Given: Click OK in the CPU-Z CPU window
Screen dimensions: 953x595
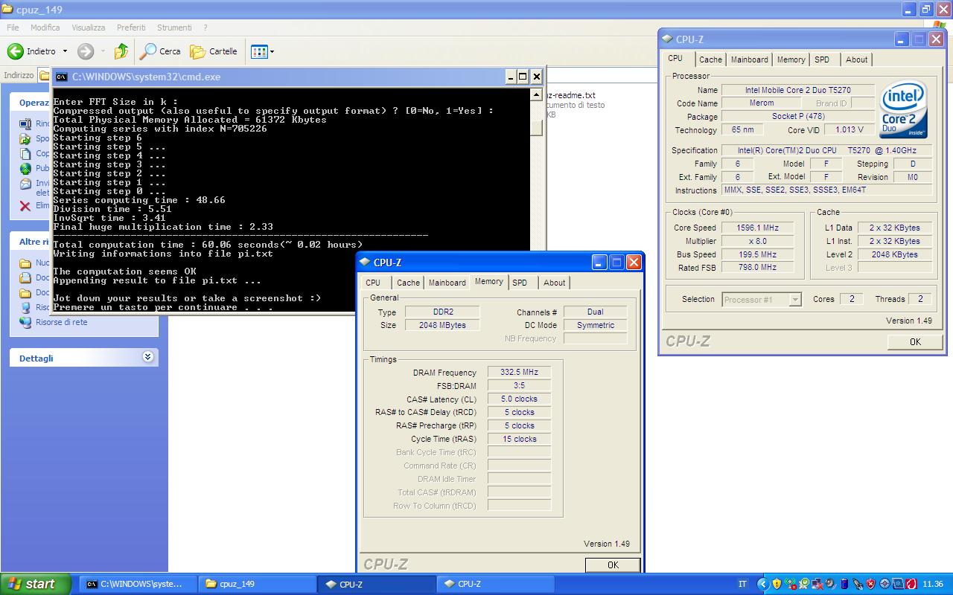Looking at the screenshot, I should (x=915, y=341).
